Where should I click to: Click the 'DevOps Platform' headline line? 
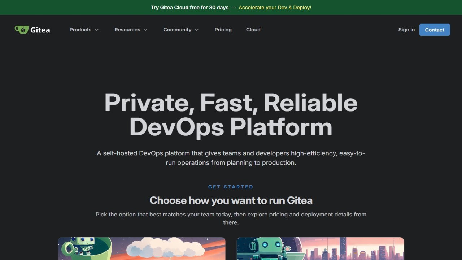[x=231, y=127]
